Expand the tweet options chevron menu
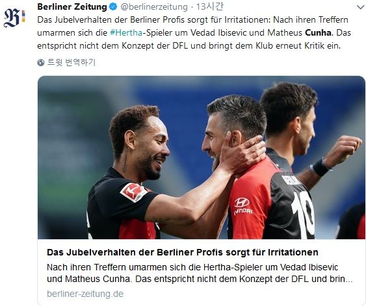The width and height of the screenshot is (366, 306). [x=361, y=7]
